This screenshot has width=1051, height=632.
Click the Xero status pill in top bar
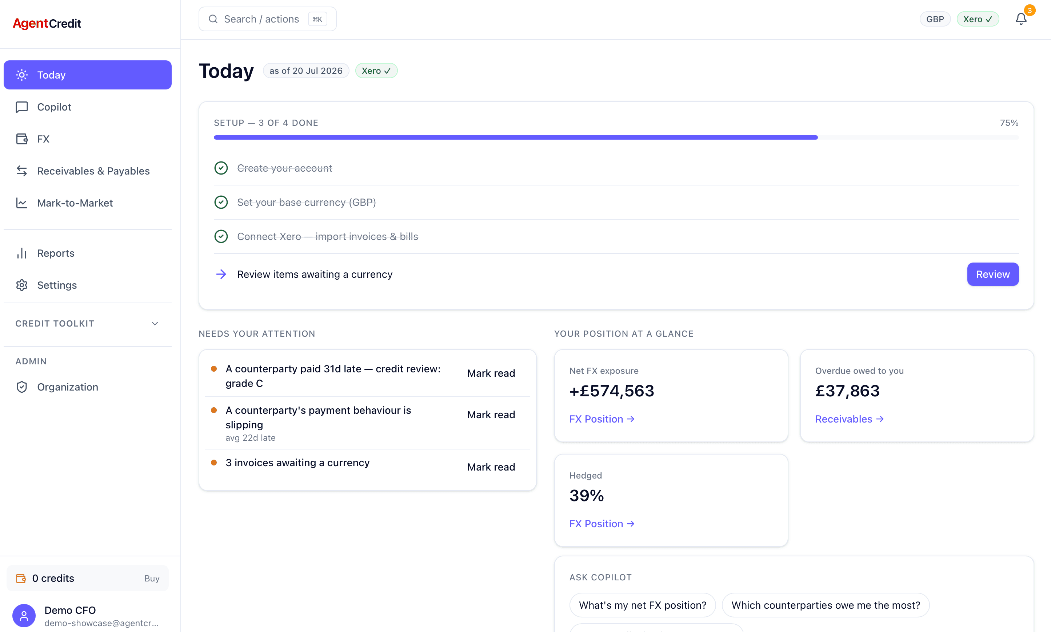[978, 19]
